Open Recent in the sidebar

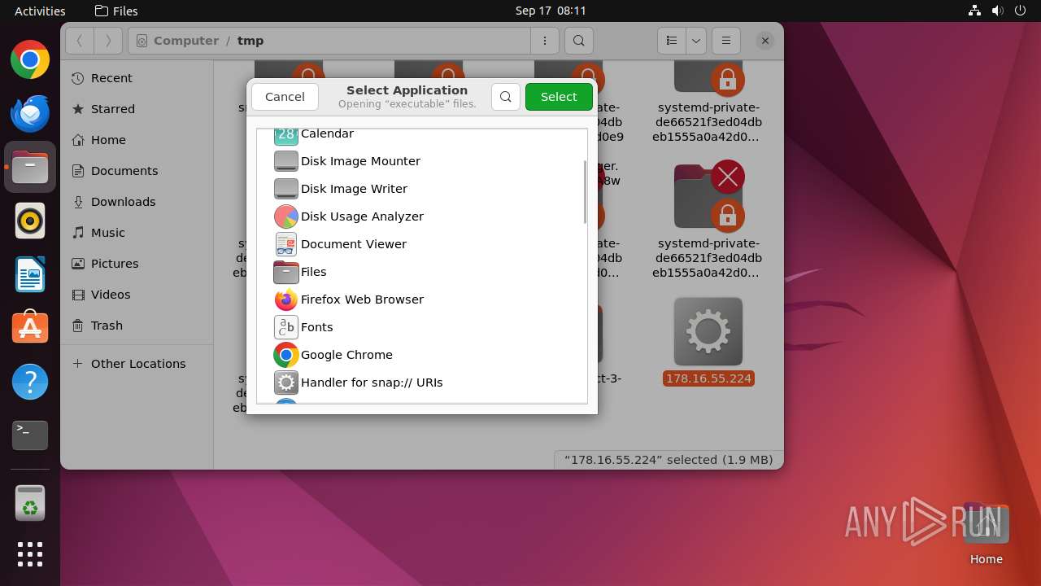pyautogui.click(x=137, y=78)
